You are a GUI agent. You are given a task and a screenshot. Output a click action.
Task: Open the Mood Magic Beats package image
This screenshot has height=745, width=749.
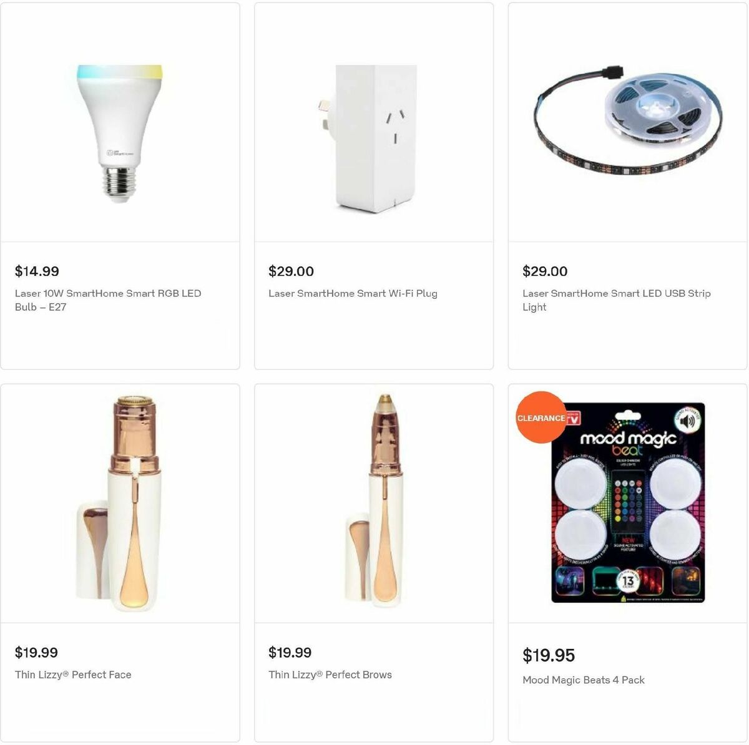pos(627,504)
